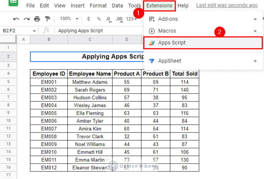Viewport: 264px width, 179px height.
Task: Select the cell 'Emmett Hill'
Action: pos(90,152)
